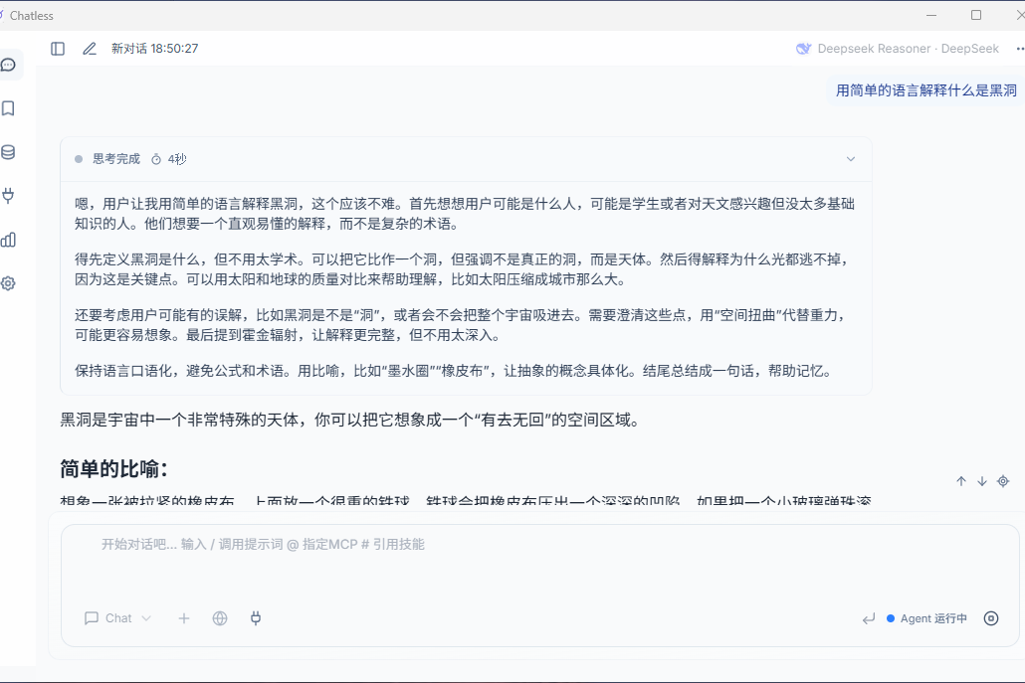Click the 思考完成 status label

[116, 159]
